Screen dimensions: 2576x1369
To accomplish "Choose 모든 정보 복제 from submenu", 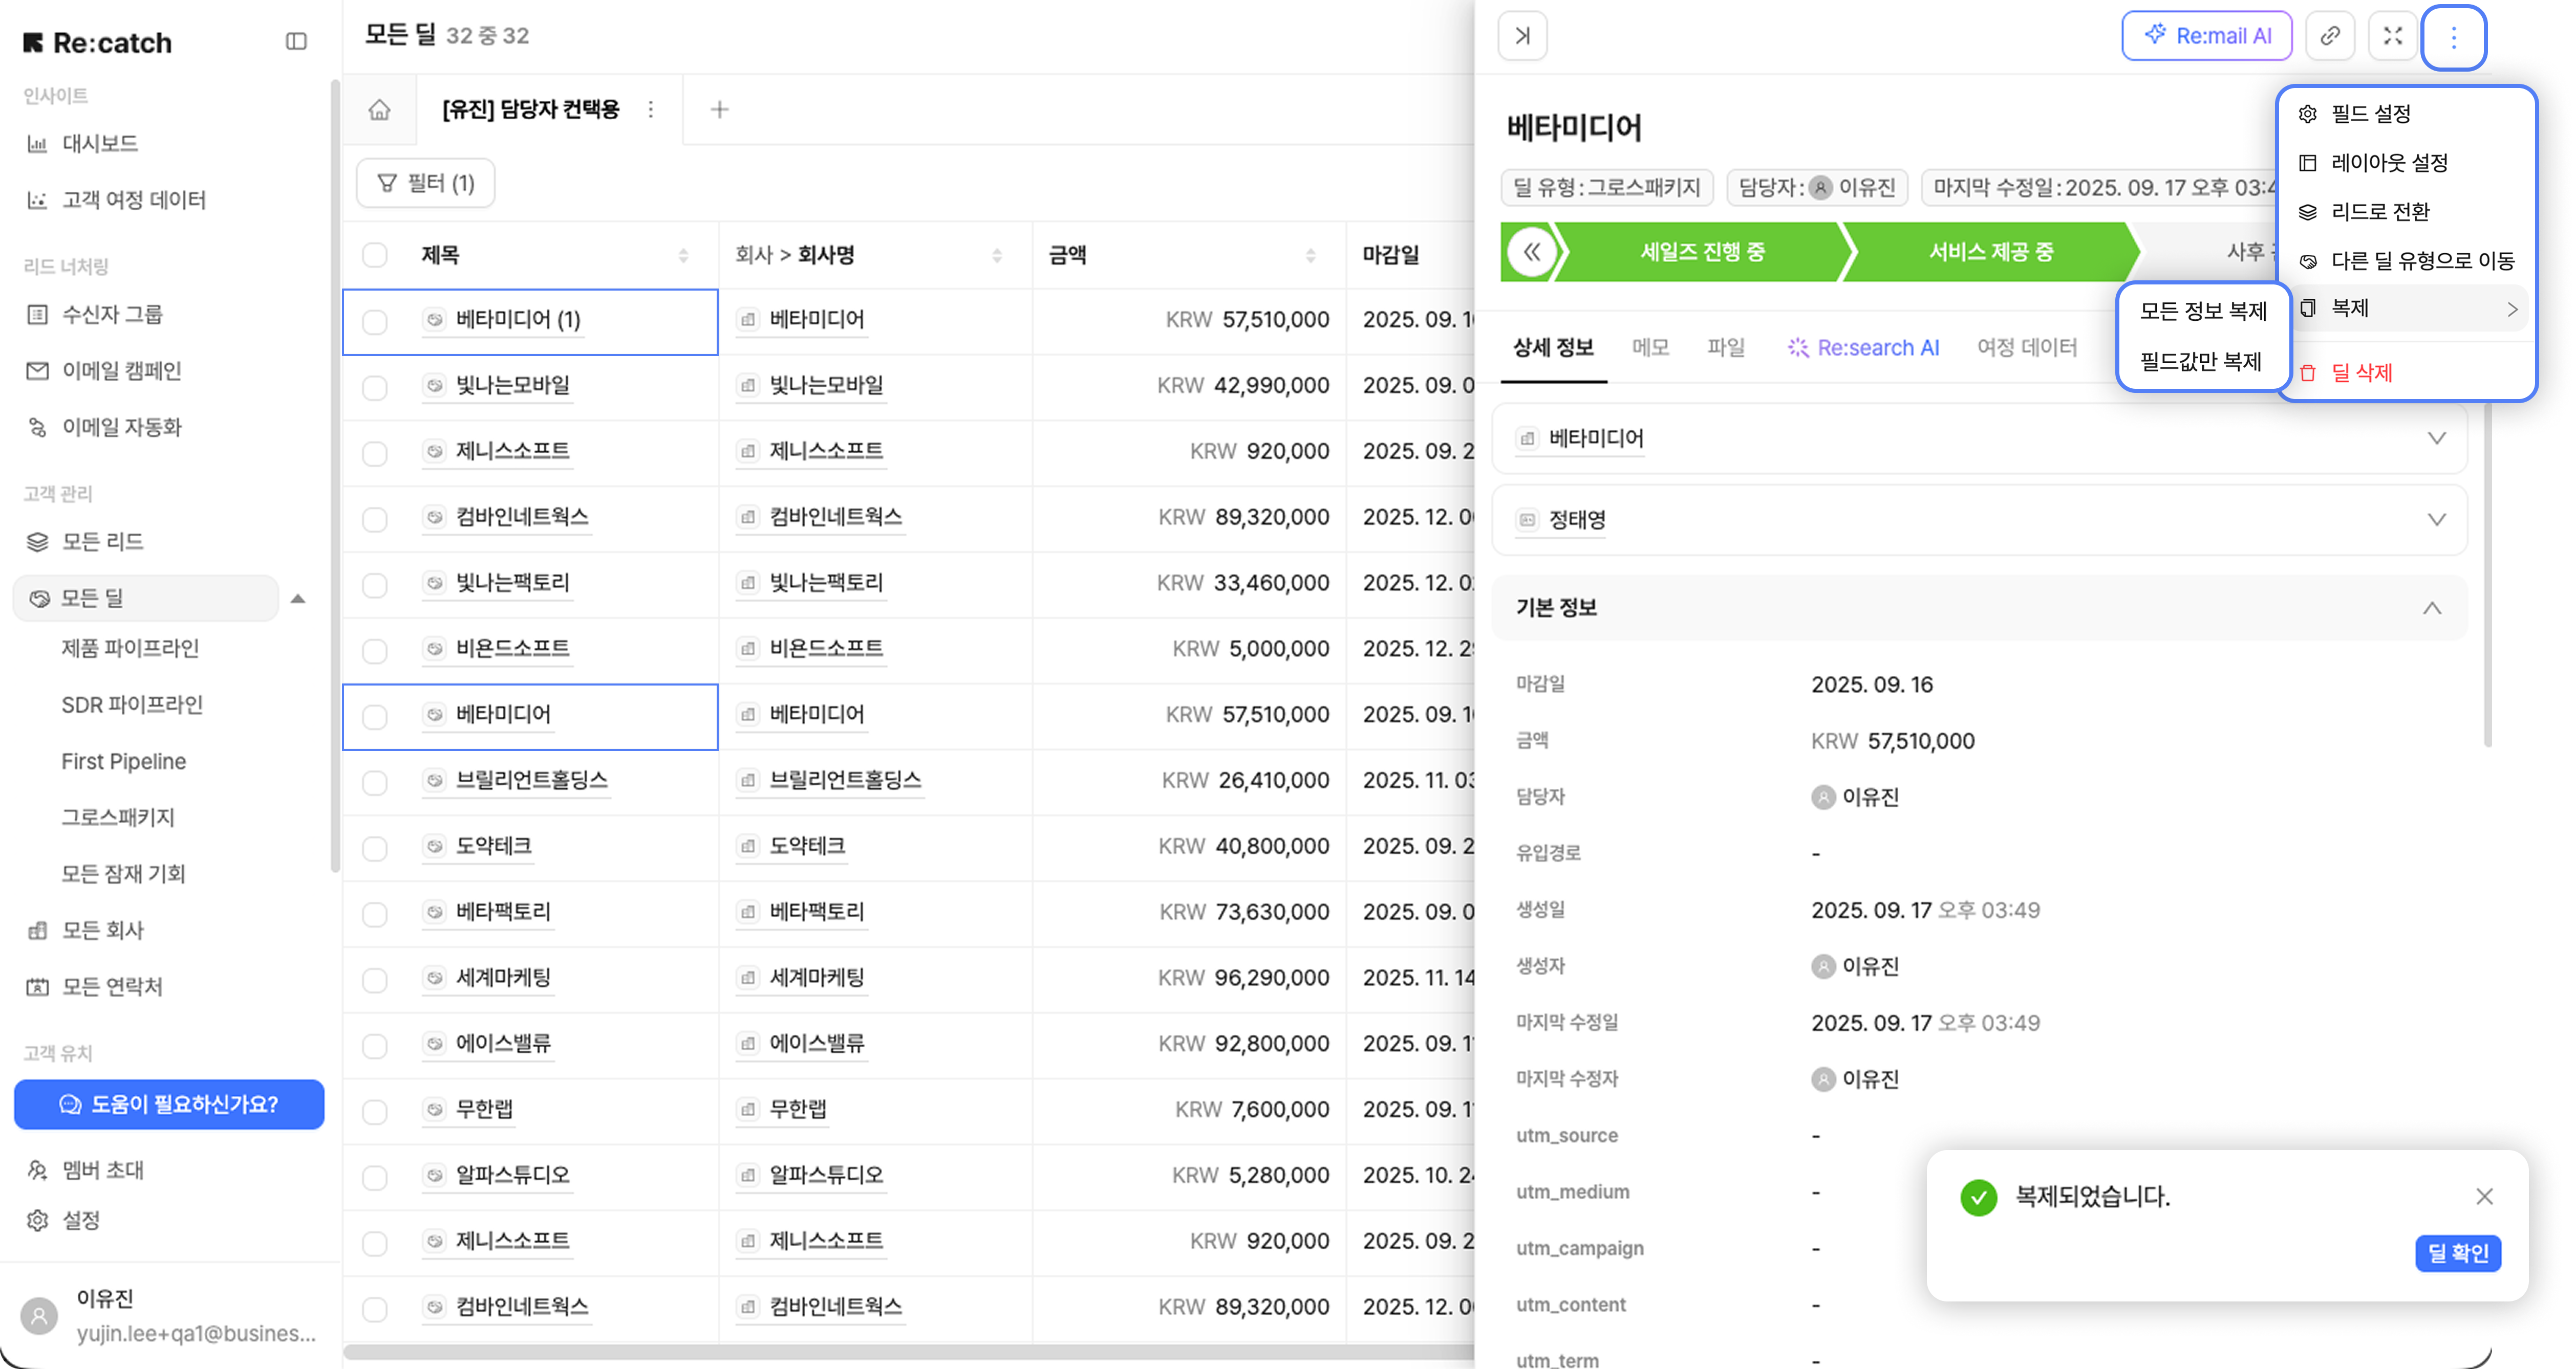I will pyautogui.click(x=2202, y=311).
